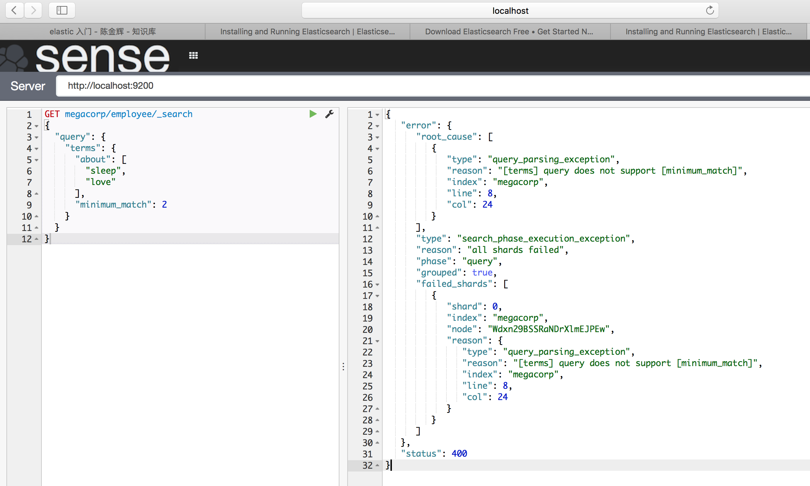
Task: Go forward with the browser forward arrow
Action: 33,10
